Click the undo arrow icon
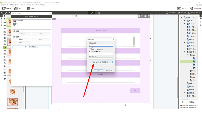This screenshot has width=202, height=113. (x=2, y=13)
